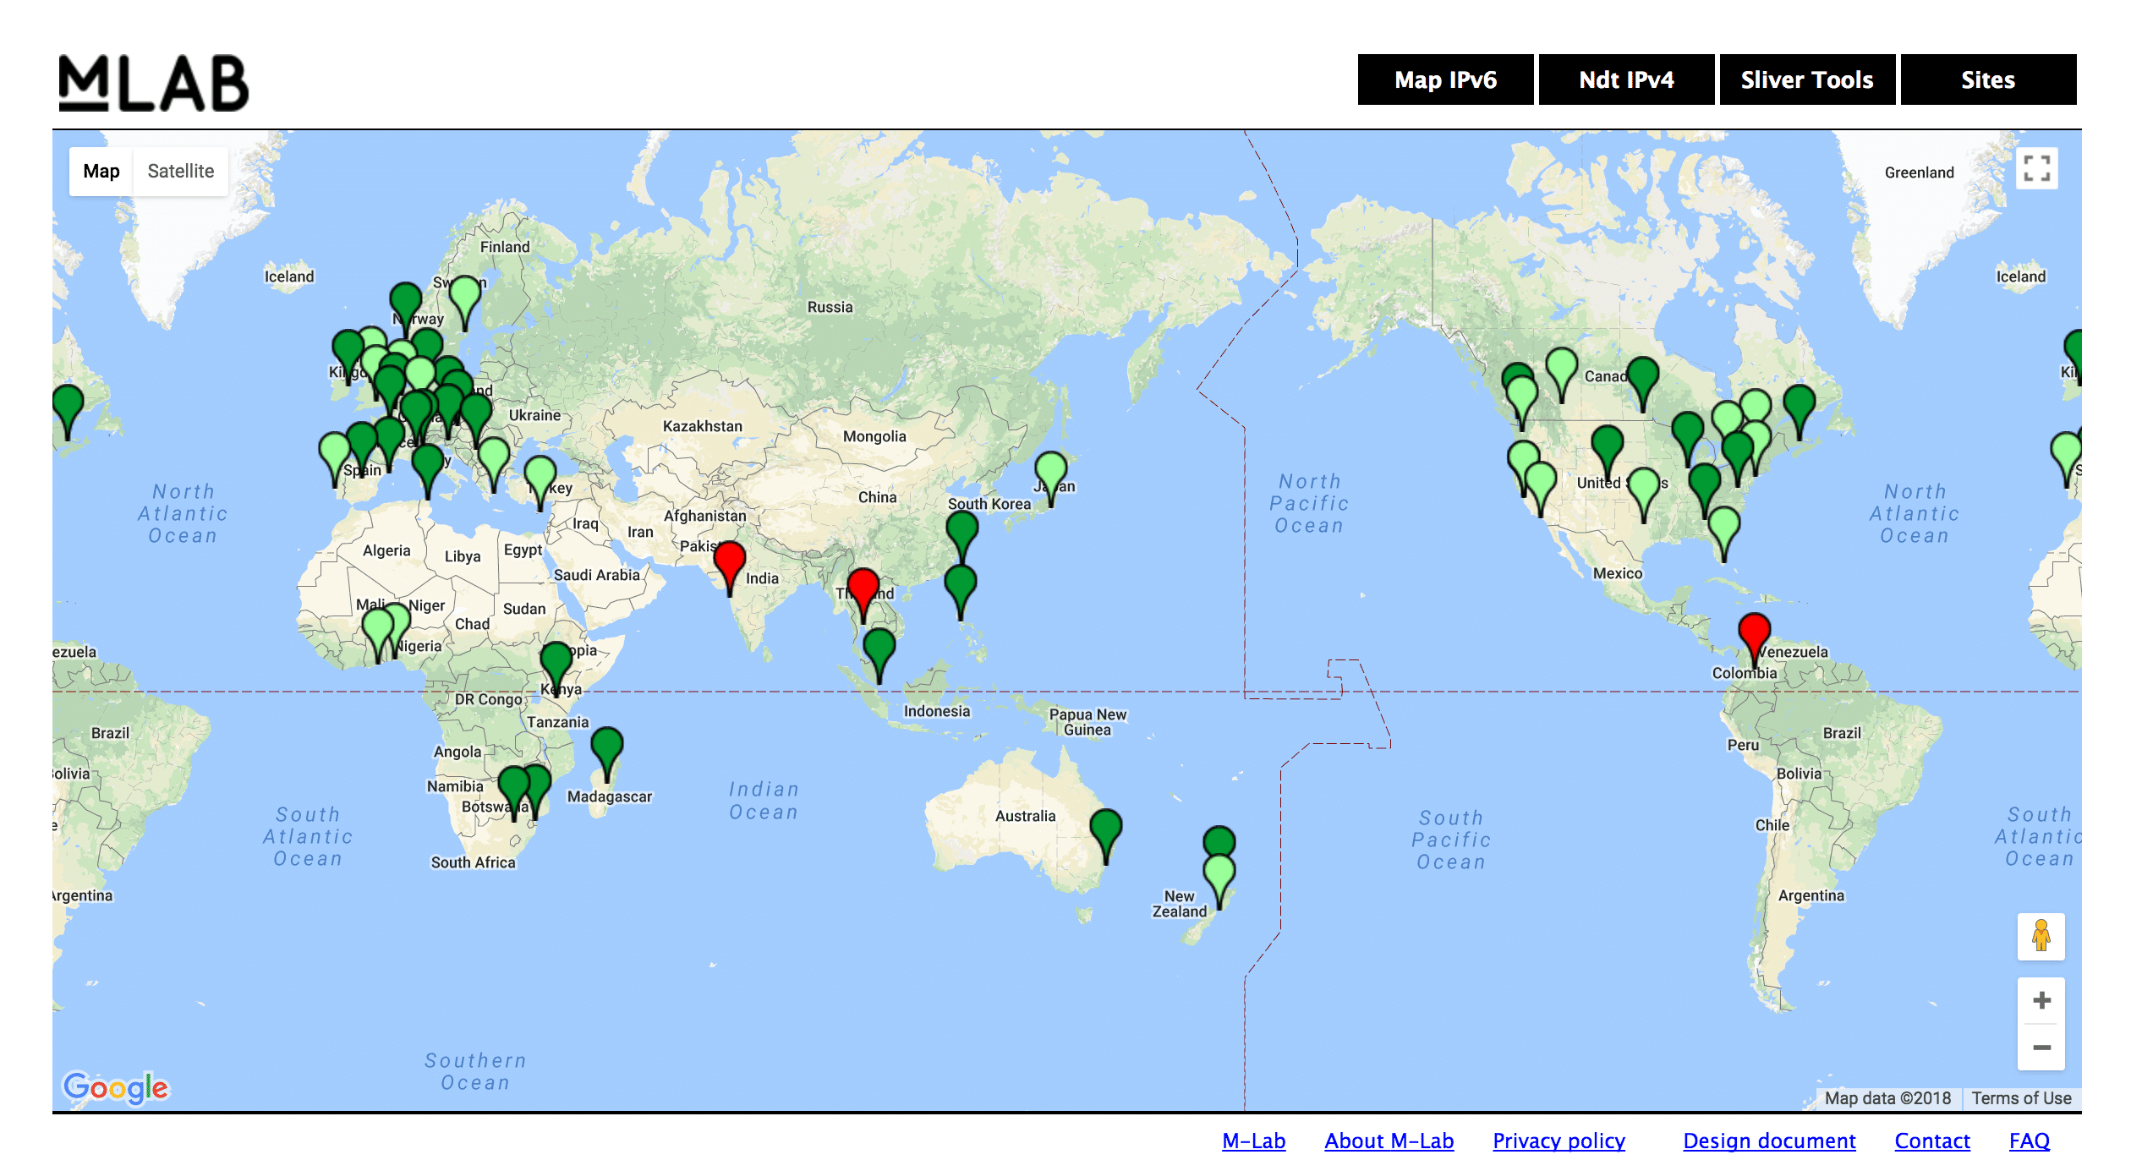
Task: Open the Privacy policy link
Action: click(x=1559, y=1141)
